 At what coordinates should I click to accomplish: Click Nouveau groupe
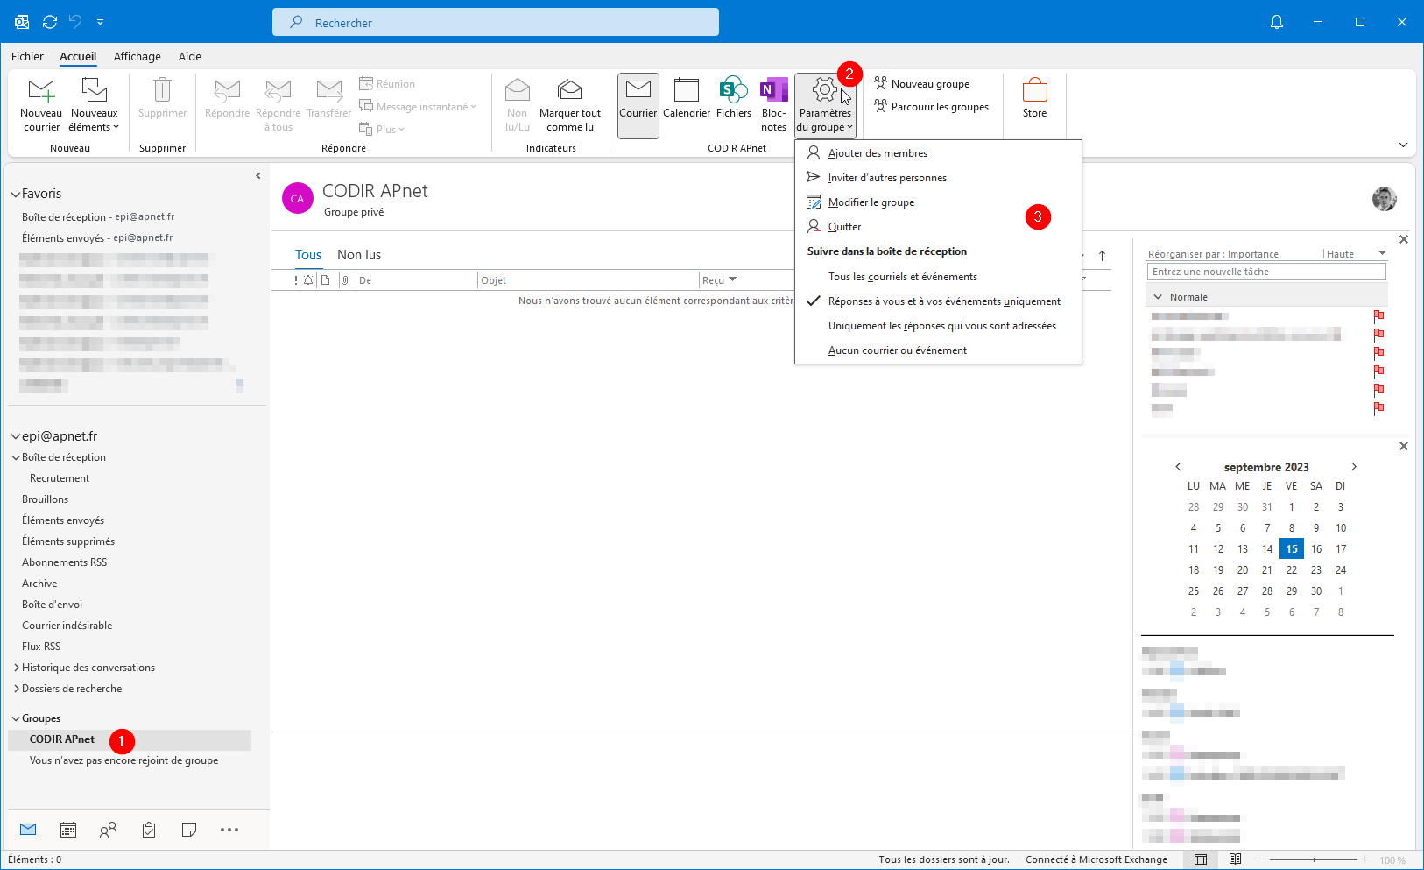click(922, 84)
